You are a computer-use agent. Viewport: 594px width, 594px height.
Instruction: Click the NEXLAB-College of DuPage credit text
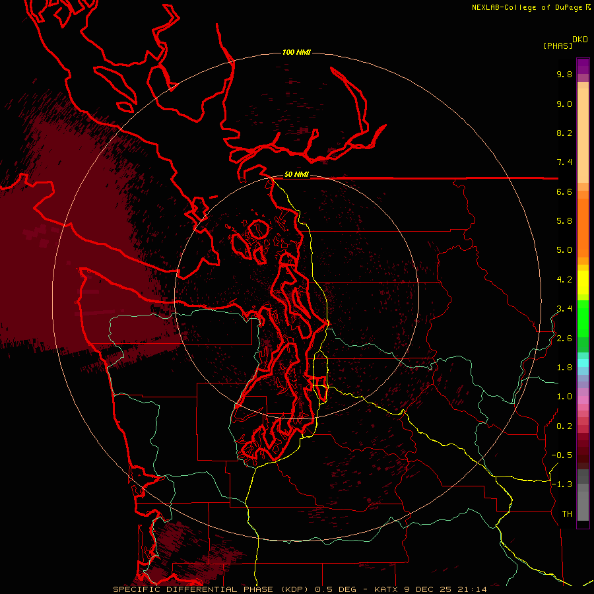pos(531,7)
